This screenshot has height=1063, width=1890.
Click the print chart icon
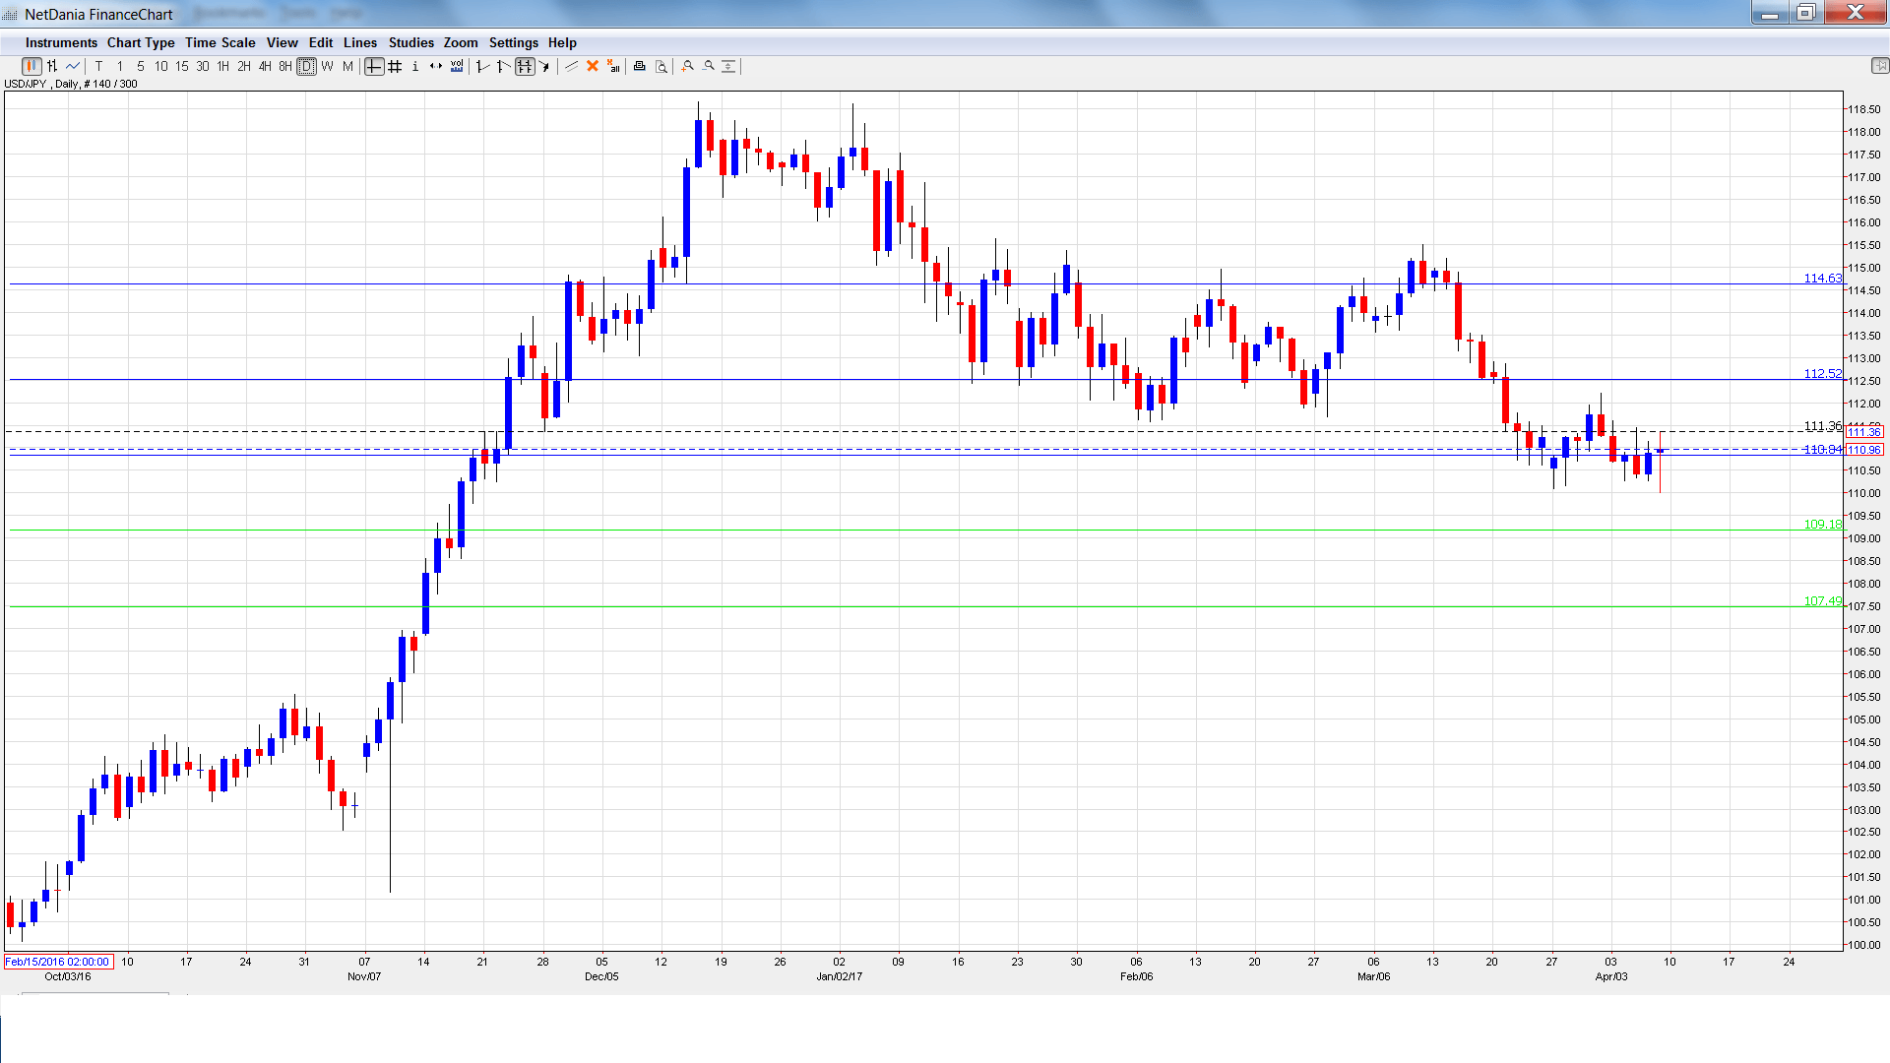click(x=639, y=66)
